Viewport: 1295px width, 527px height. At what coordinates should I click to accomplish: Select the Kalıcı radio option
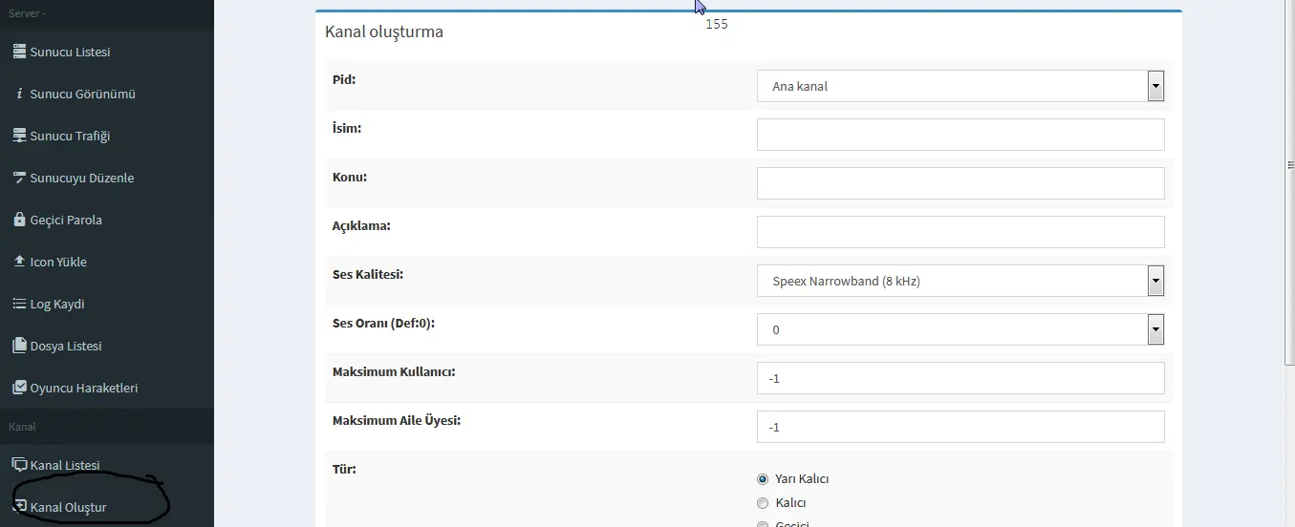[x=763, y=503]
